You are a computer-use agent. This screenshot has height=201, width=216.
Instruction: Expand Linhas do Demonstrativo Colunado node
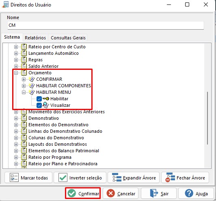coord(16,131)
